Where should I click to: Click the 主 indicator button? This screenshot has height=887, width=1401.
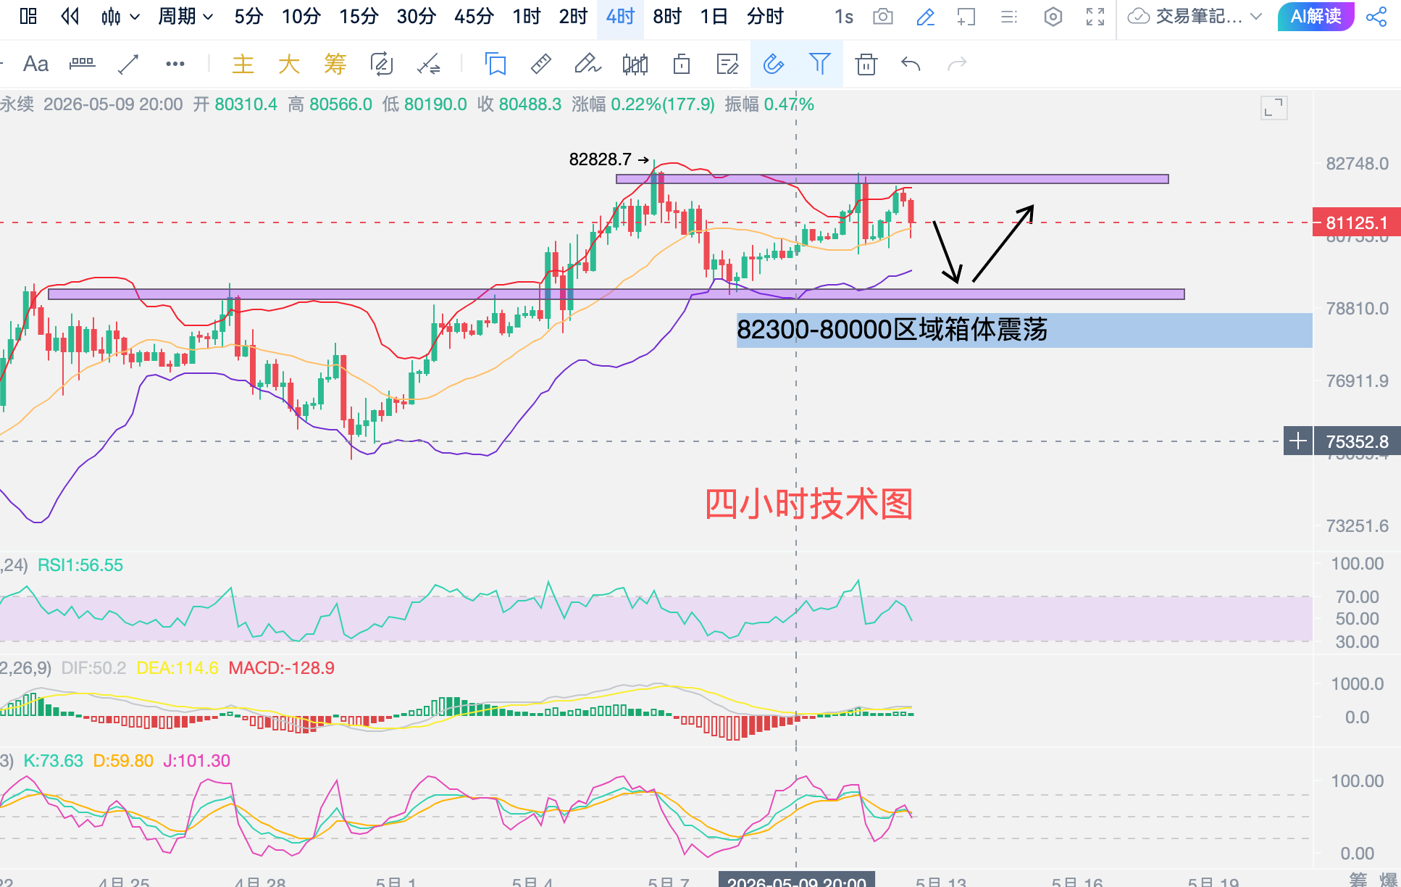(243, 64)
